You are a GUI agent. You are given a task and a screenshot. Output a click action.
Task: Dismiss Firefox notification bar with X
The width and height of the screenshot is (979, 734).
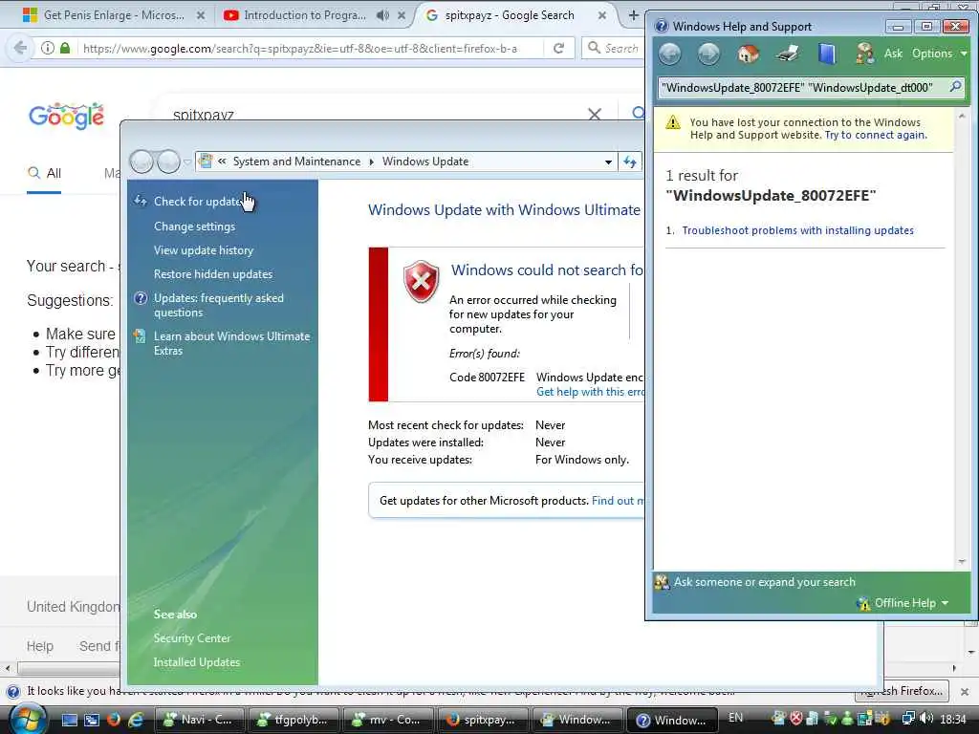tap(965, 692)
